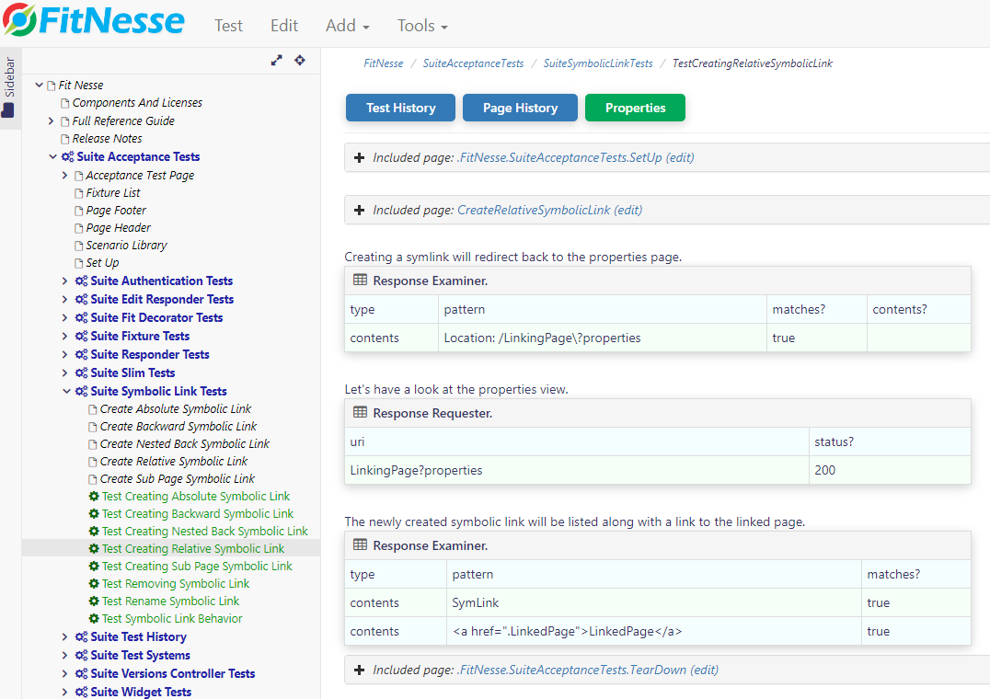This screenshot has height=699, width=990.
Task: Click the Suite Fit Decorator Tests gears icon
Action: (x=82, y=317)
